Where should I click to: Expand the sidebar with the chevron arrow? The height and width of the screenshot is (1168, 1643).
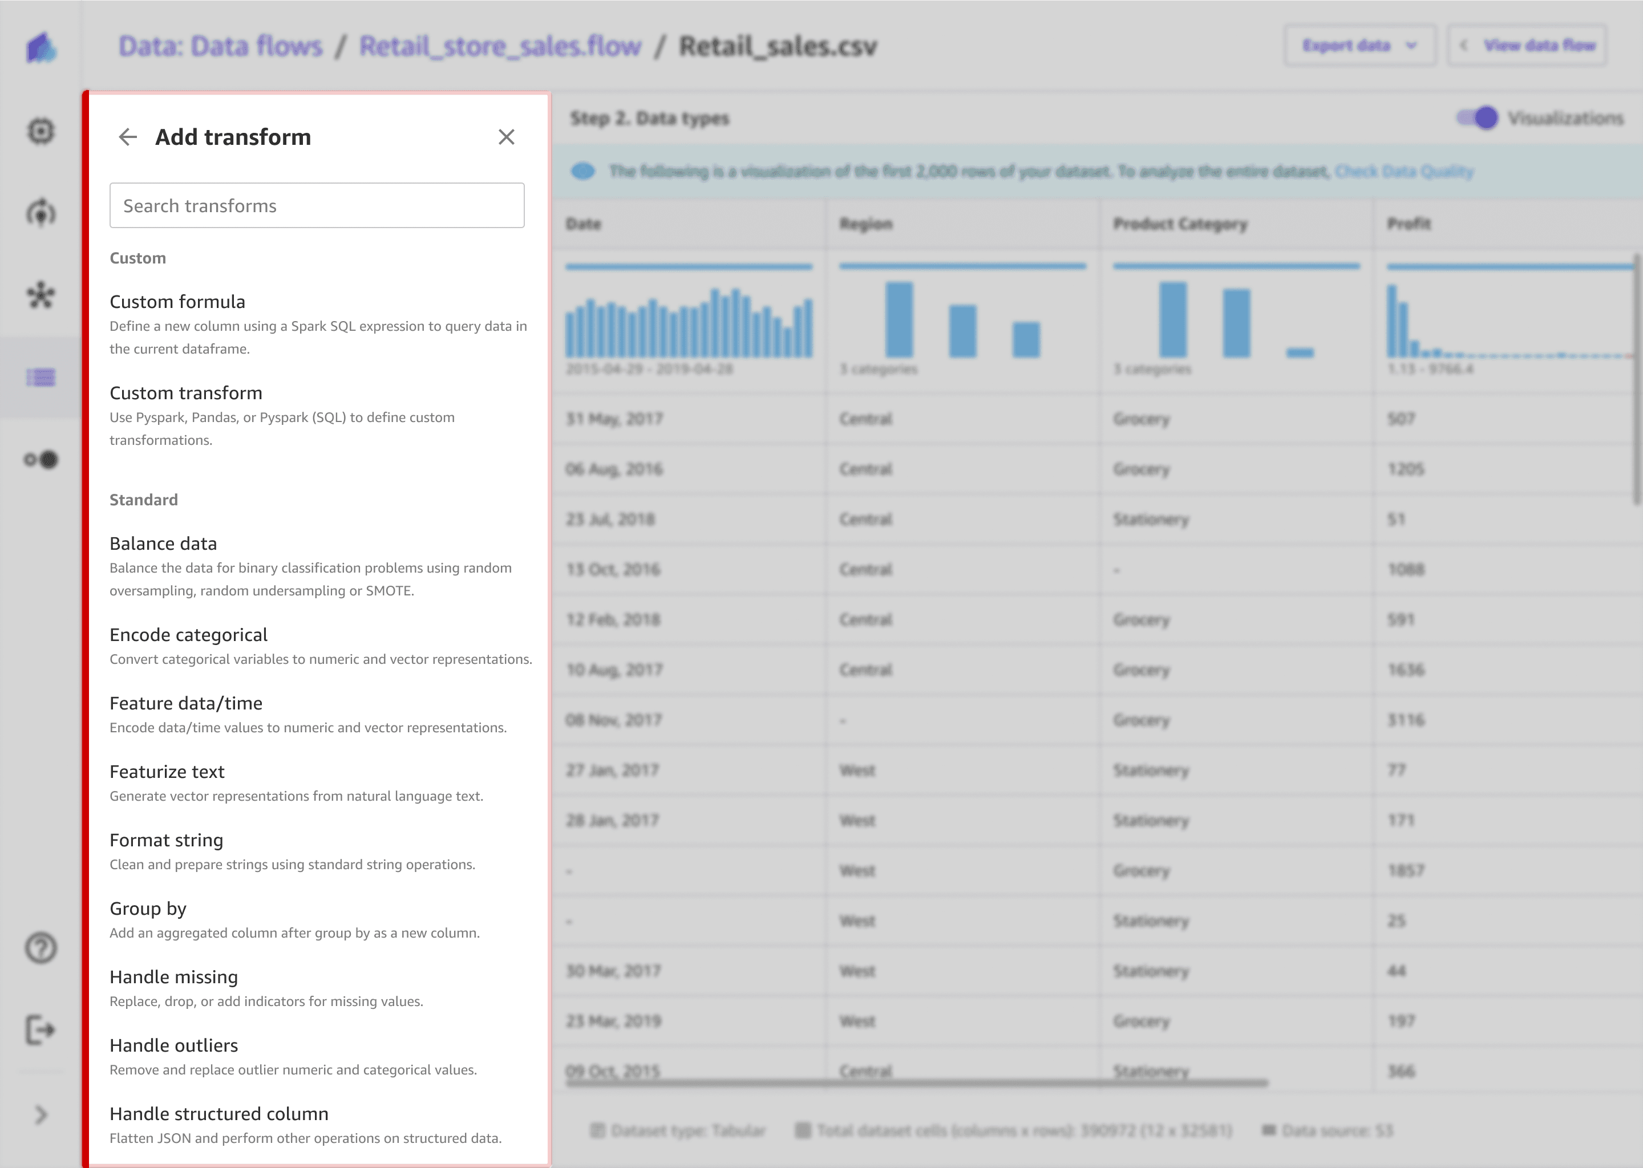[41, 1115]
